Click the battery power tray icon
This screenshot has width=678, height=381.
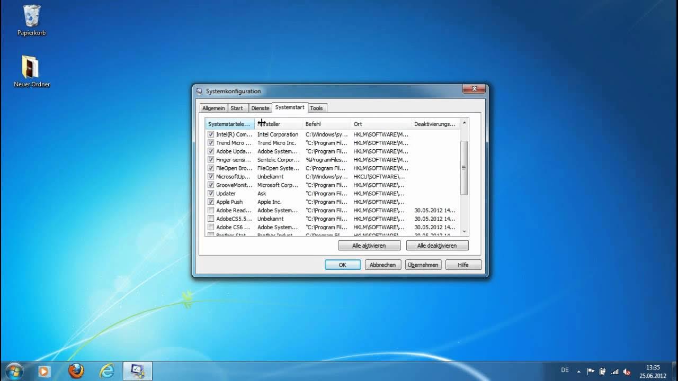click(x=603, y=371)
